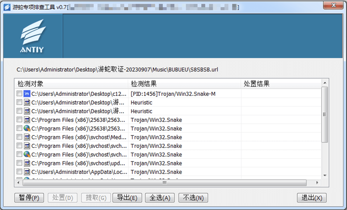Image resolution: width=347 pixels, height=210 pixels.
Task: Click the horizontal scrollbar right arrow
Action: (317, 183)
